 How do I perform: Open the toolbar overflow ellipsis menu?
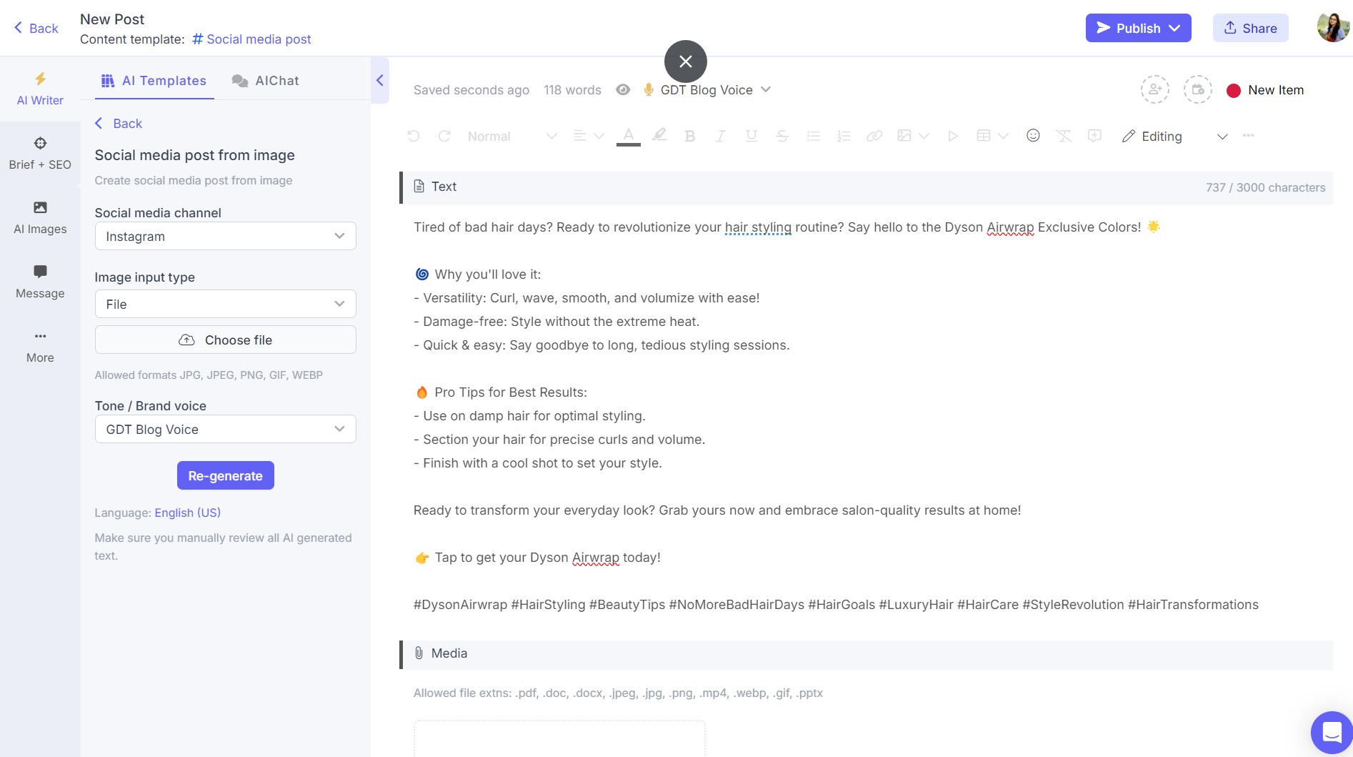point(1249,136)
